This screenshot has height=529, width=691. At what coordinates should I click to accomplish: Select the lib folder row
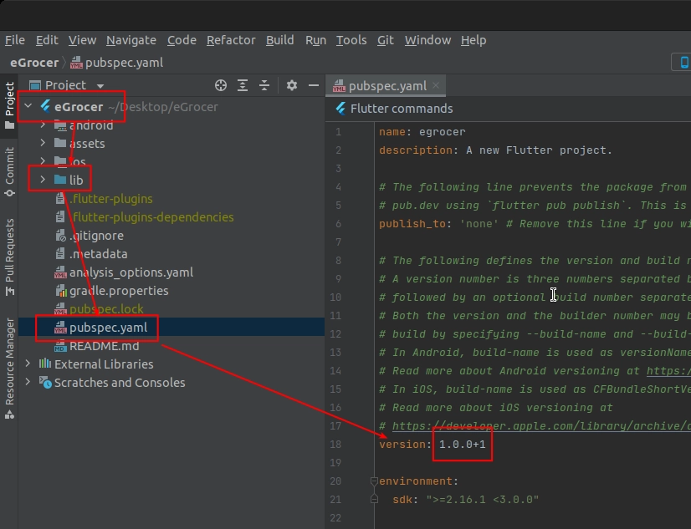coord(171,180)
